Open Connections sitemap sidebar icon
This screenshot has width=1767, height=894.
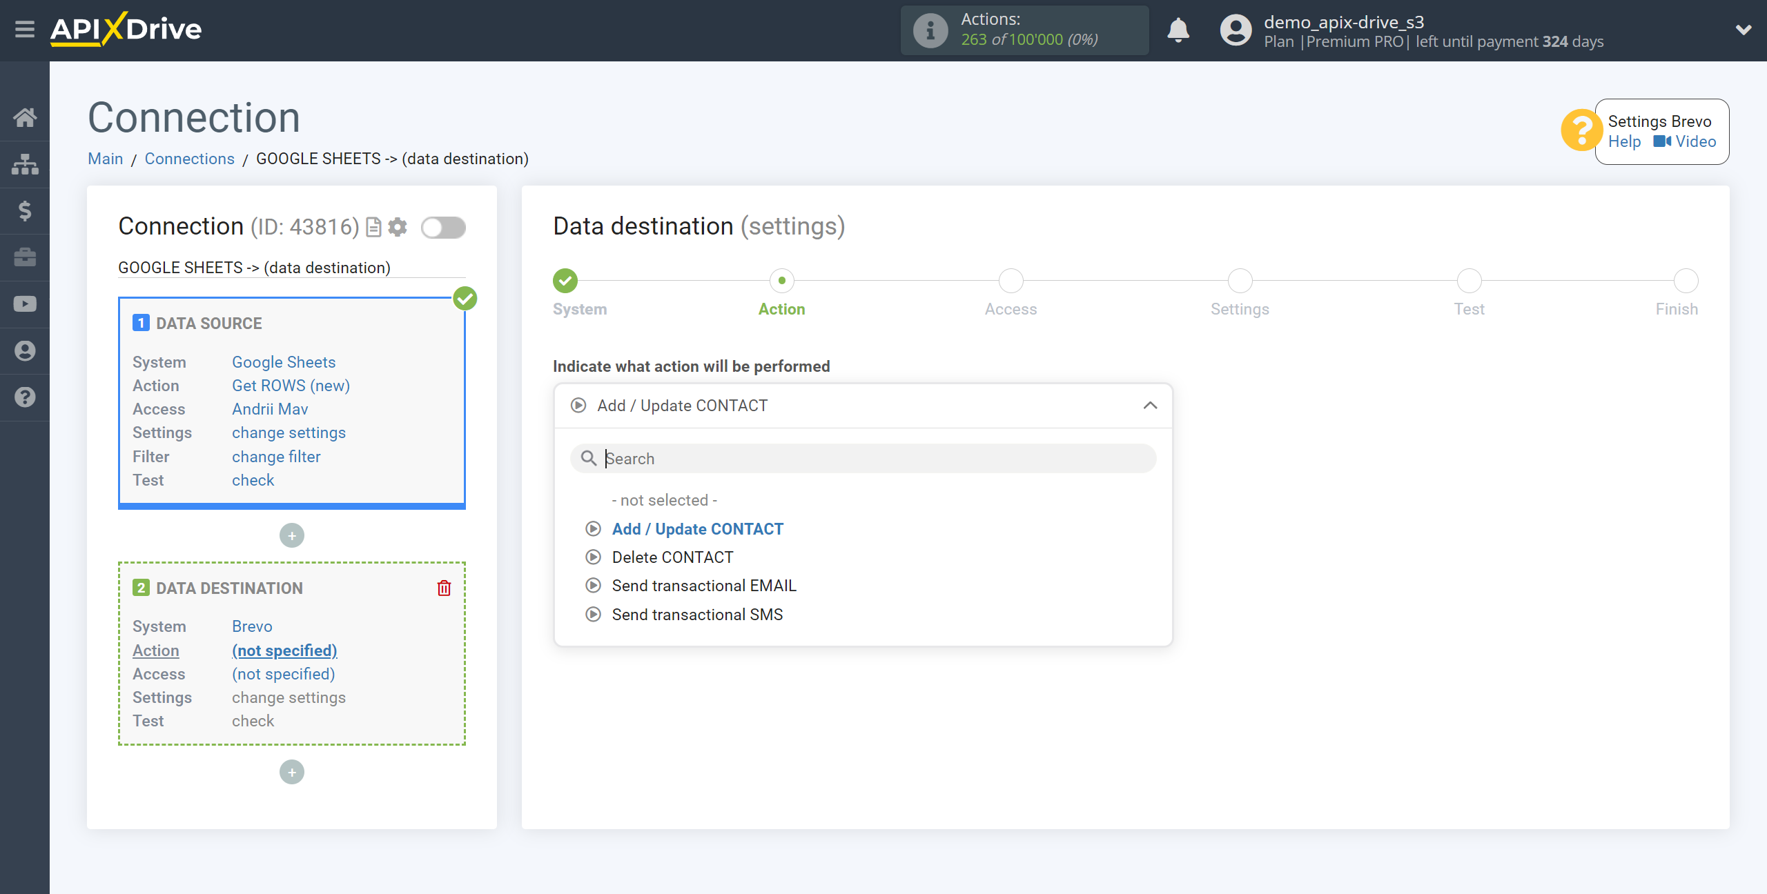[x=25, y=164]
